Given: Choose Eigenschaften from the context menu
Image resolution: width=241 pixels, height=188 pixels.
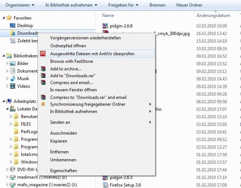Looking at the screenshot, I should [x=63, y=171].
